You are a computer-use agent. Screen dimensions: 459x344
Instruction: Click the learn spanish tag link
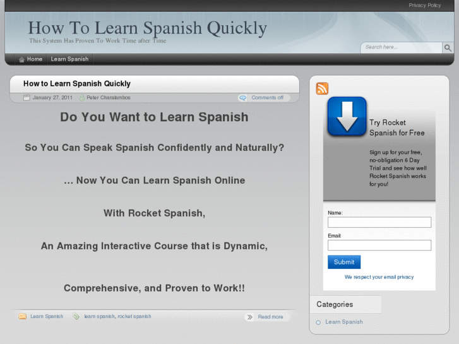pyautogui.click(x=99, y=316)
